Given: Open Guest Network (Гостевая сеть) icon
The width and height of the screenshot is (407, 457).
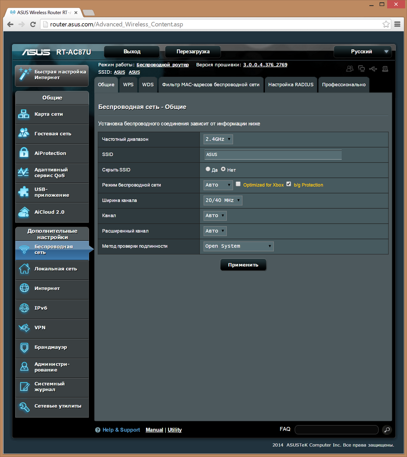Looking at the screenshot, I should pyautogui.click(x=24, y=133).
